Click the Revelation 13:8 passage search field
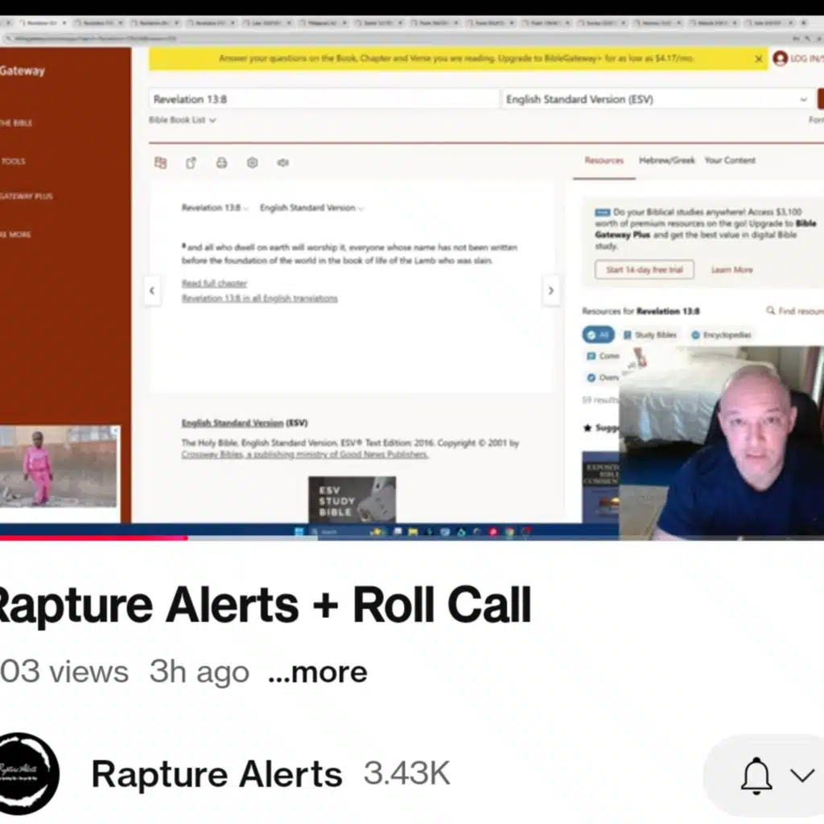This screenshot has height=824, width=824. (323, 99)
